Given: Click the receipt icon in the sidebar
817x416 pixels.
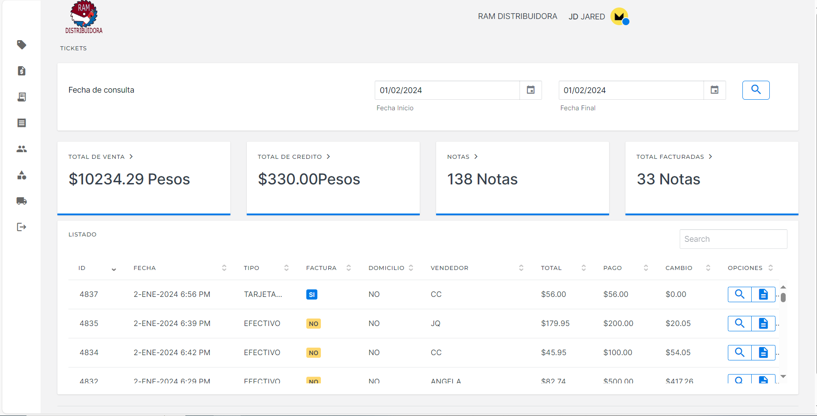Looking at the screenshot, I should (x=22, y=97).
